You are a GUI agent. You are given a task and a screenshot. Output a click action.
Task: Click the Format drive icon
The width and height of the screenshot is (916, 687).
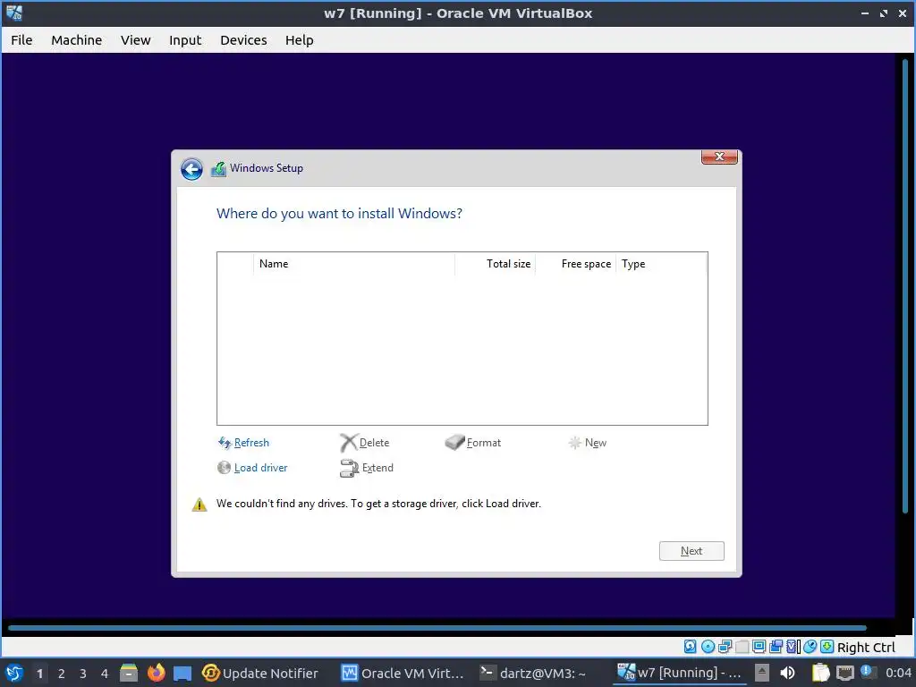click(454, 442)
